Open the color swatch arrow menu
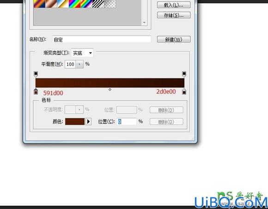 pyautogui.click(x=88, y=121)
